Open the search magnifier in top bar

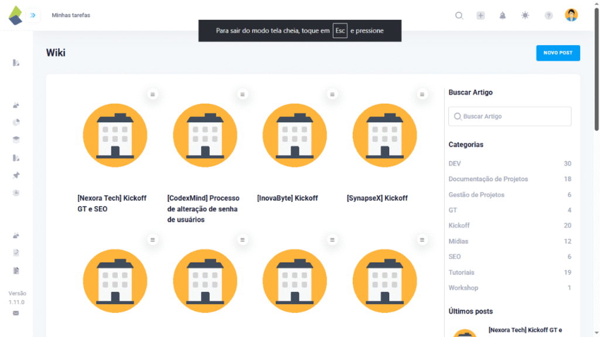[459, 15]
